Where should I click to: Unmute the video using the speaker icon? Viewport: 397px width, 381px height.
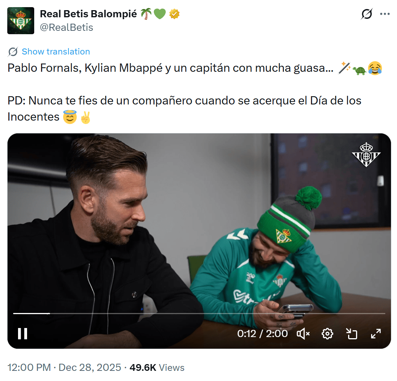pyautogui.click(x=303, y=334)
